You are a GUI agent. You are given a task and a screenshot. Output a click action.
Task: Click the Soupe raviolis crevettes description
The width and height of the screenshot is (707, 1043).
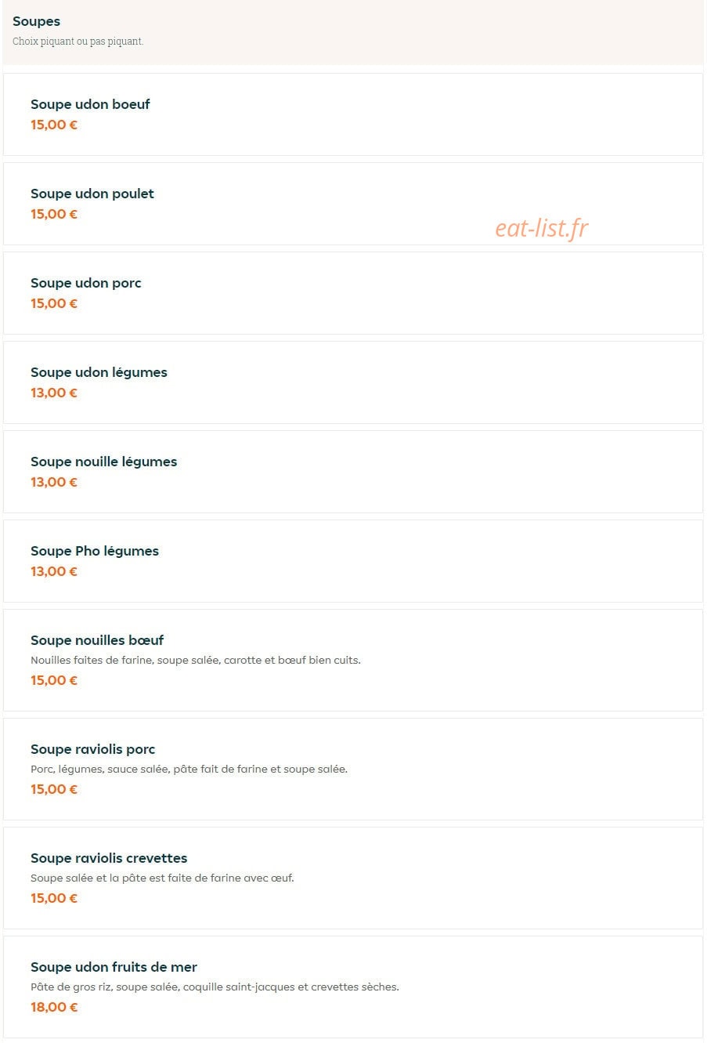click(162, 878)
